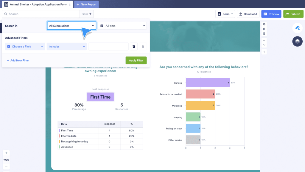Screen dimensions: 305x172
Task: Open the Form menu in the top toolbar
Action: tap(225, 14)
